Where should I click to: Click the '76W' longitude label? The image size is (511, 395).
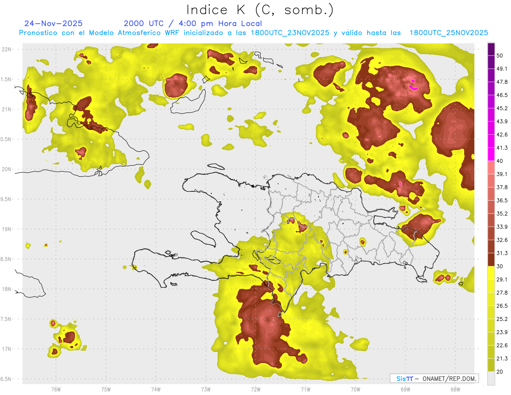(x=56, y=389)
